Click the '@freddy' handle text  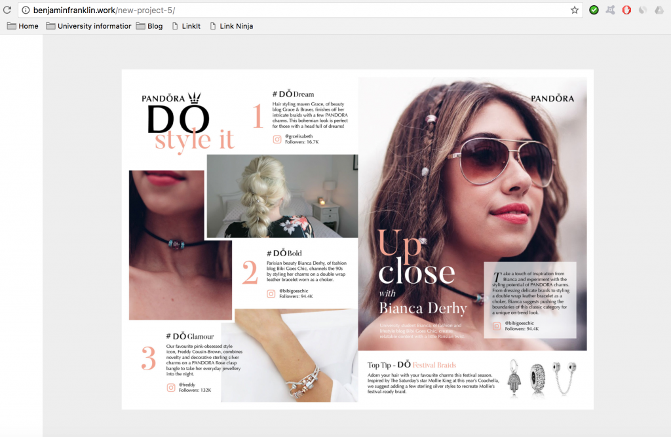(x=187, y=385)
